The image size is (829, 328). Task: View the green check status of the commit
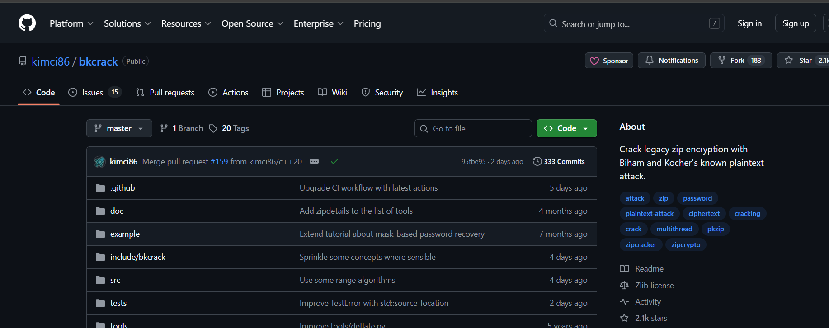tap(334, 161)
